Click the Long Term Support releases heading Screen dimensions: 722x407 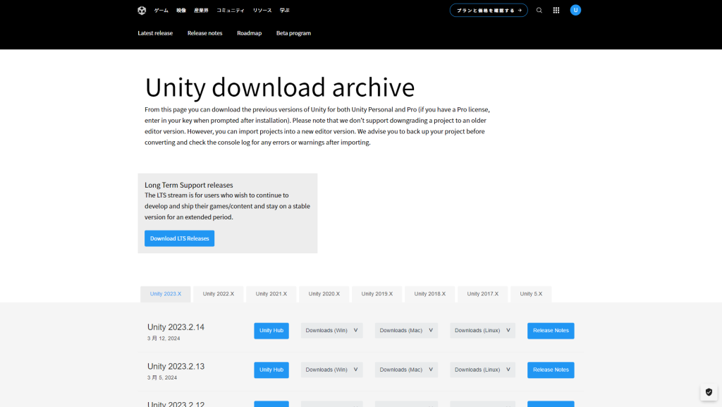click(x=189, y=185)
